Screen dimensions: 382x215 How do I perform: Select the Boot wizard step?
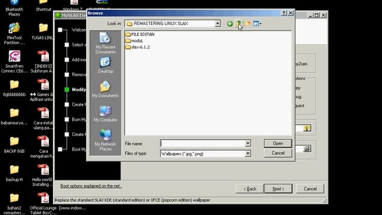click(72, 149)
